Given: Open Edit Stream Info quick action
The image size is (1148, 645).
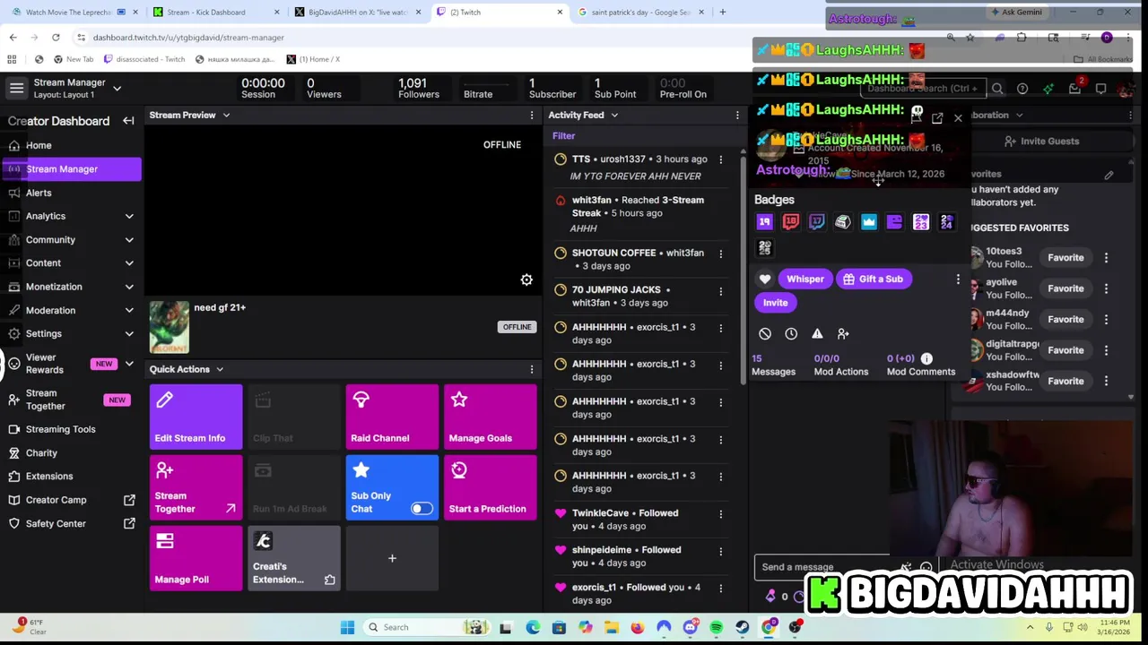Looking at the screenshot, I should [196, 417].
